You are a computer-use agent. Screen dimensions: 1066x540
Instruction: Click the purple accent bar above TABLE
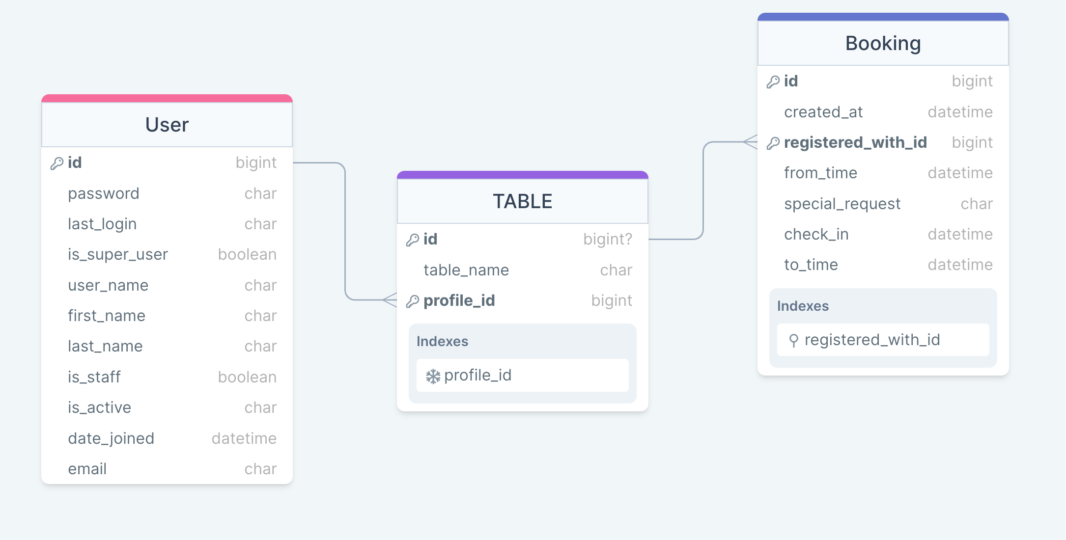pos(522,174)
